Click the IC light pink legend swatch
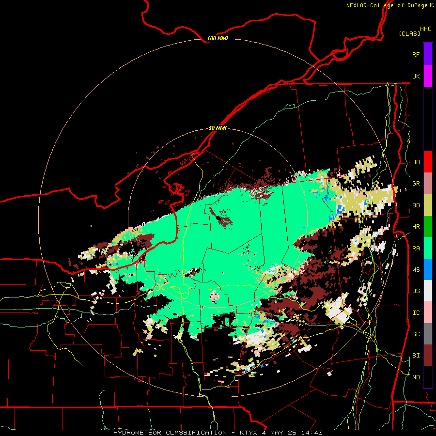436x436 pixels. click(428, 312)
